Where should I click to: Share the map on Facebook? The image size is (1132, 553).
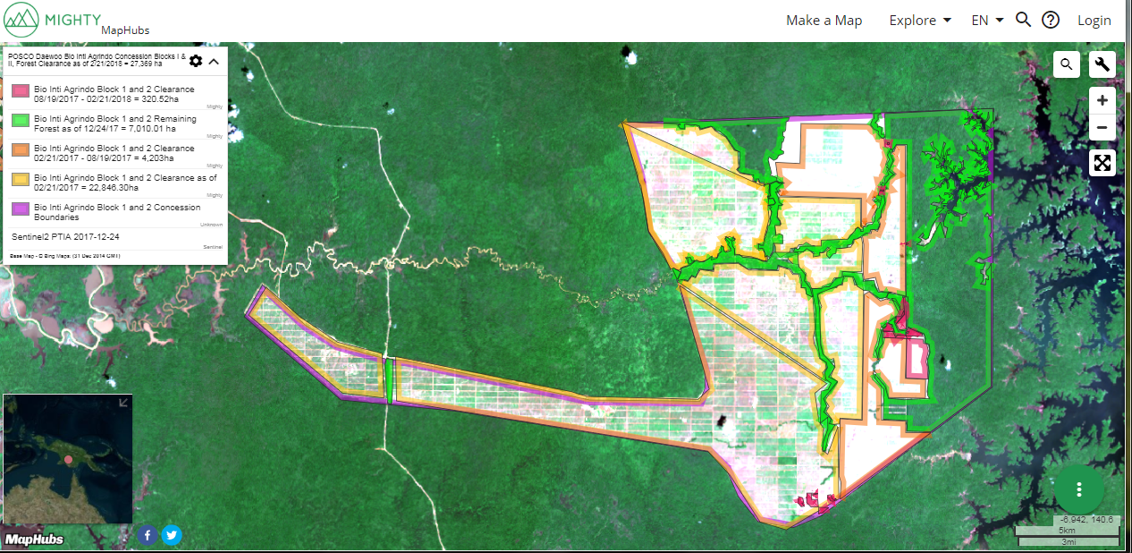pos(148,535)
